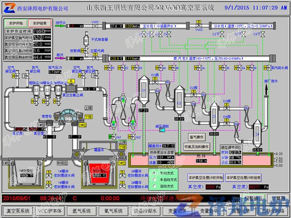The image size is (291, 218).
Task: Click the 真空主截止阀 main vacuum shutoff valve
Action: [x=71, y=89]
